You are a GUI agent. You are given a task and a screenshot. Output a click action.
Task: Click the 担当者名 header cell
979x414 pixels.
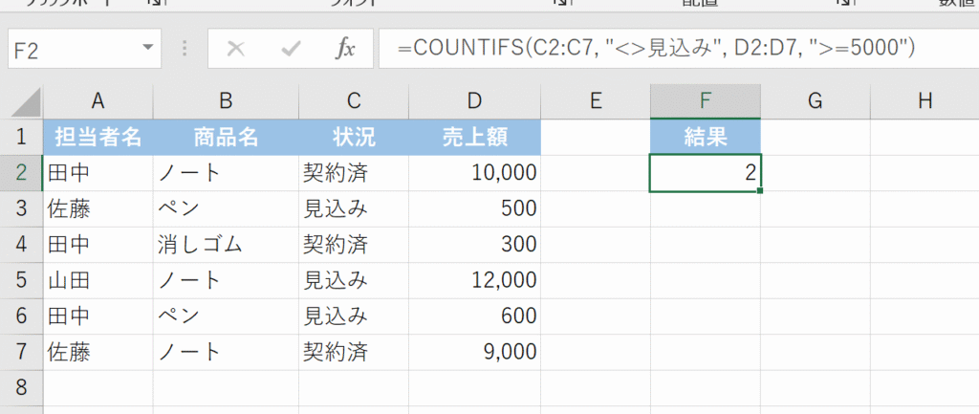coord(98,137)
